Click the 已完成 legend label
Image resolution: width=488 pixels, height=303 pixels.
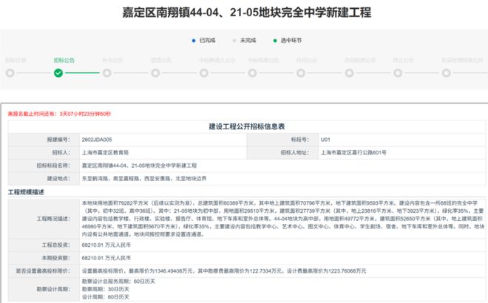tap(208, 41)
